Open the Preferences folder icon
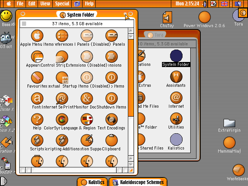 (62, 36)
